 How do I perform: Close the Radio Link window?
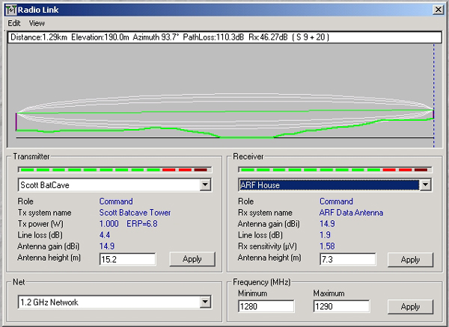(439, 9)
